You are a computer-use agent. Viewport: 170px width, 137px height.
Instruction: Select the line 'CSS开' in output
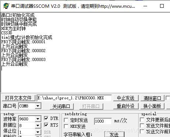7,33
